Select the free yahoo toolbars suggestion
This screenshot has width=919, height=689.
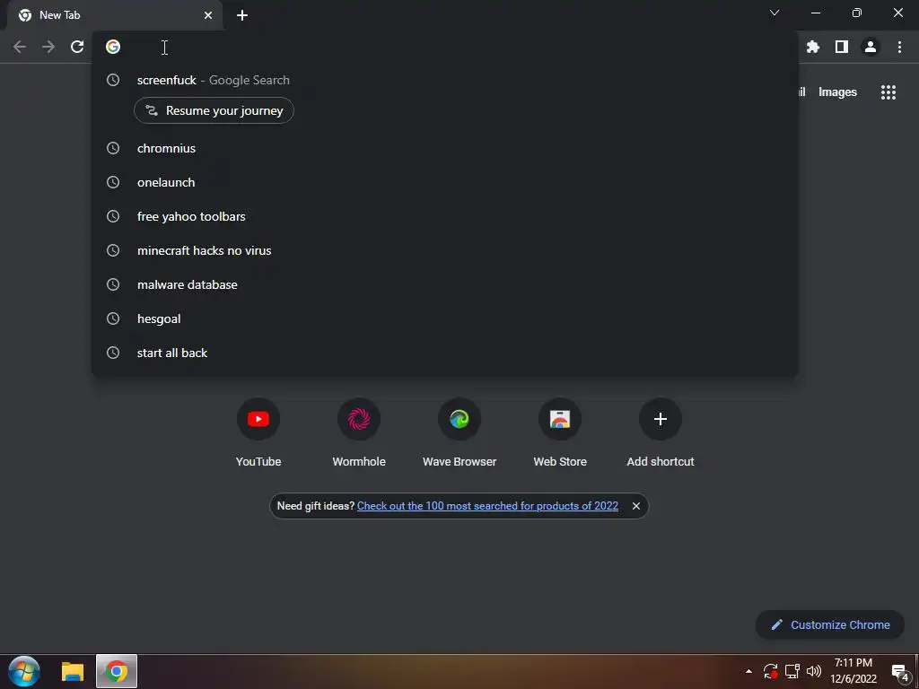point(445,216)
